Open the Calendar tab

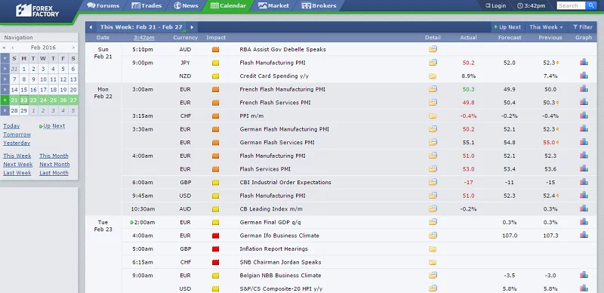(229, 5)
